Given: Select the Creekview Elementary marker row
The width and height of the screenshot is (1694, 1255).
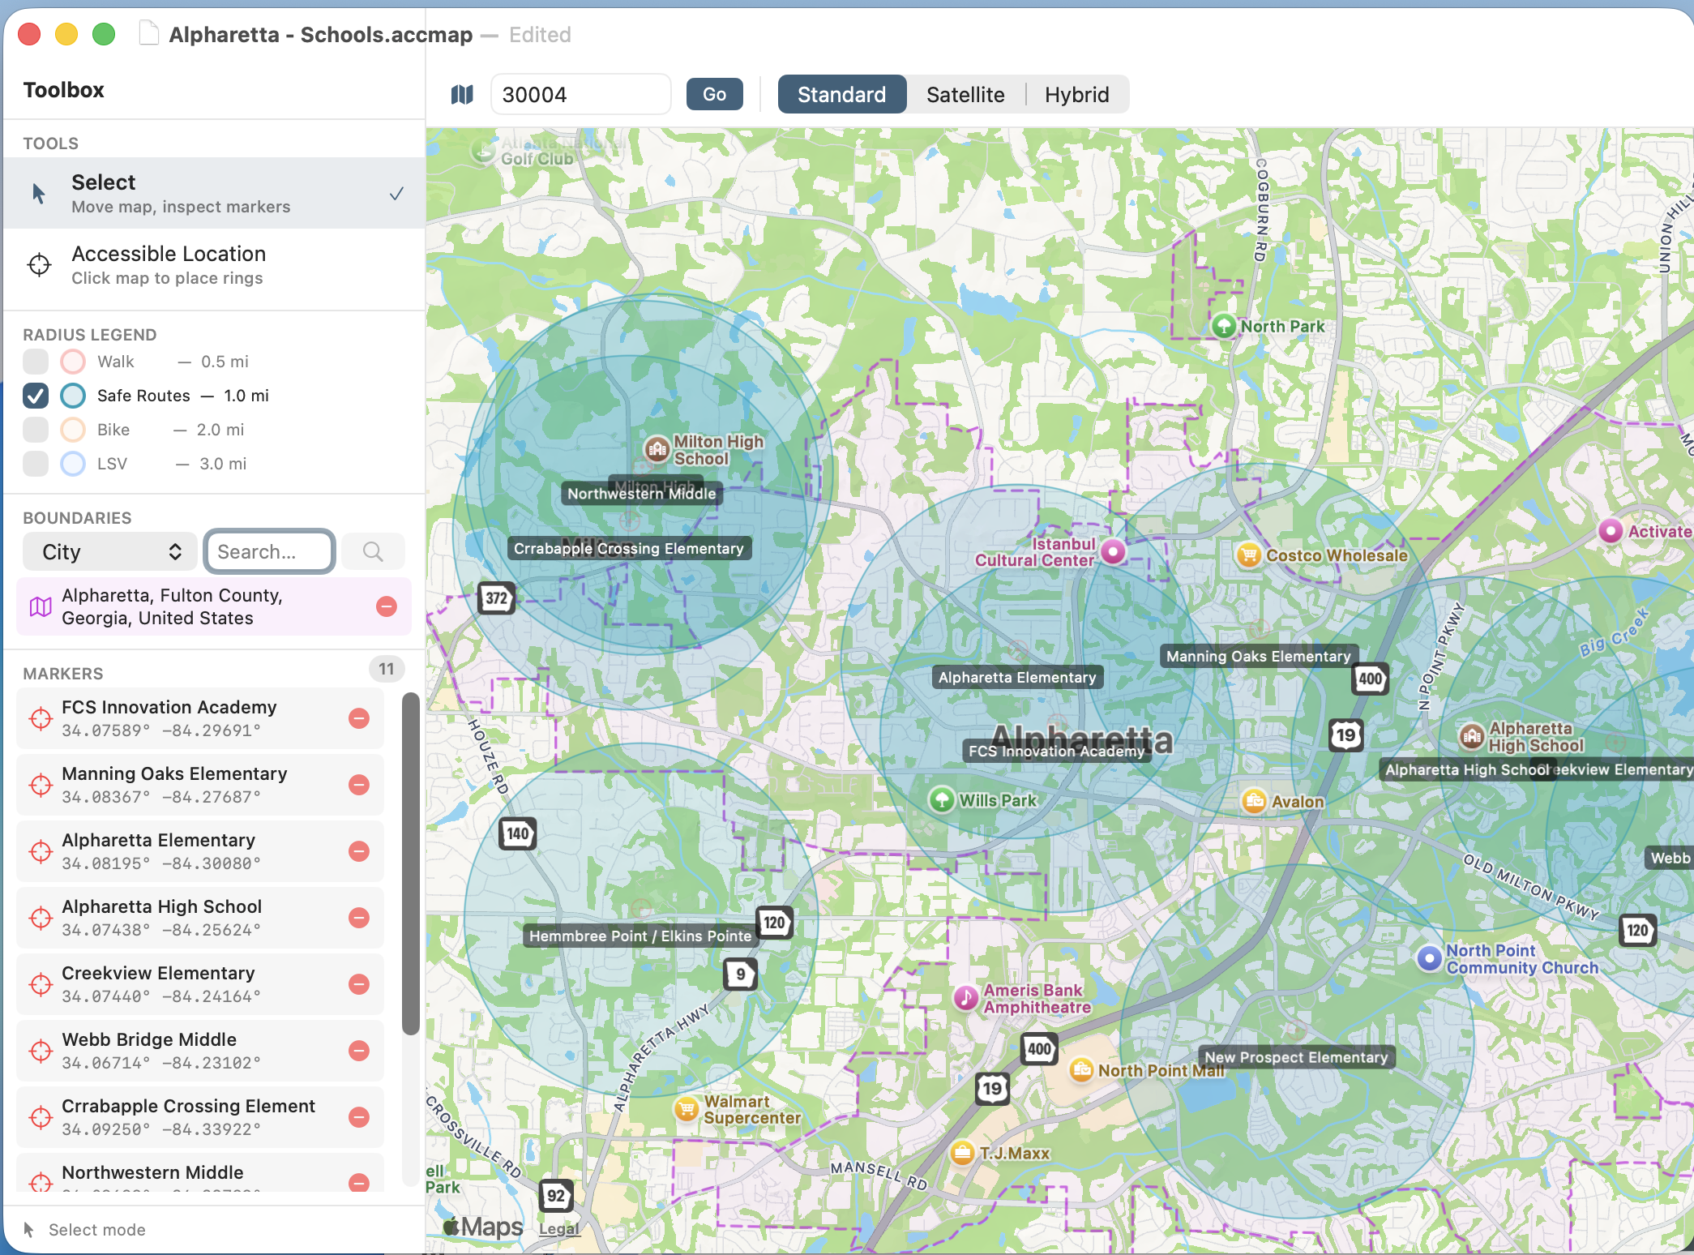Looking at the screenshot, I should click(x=200, y=984).
